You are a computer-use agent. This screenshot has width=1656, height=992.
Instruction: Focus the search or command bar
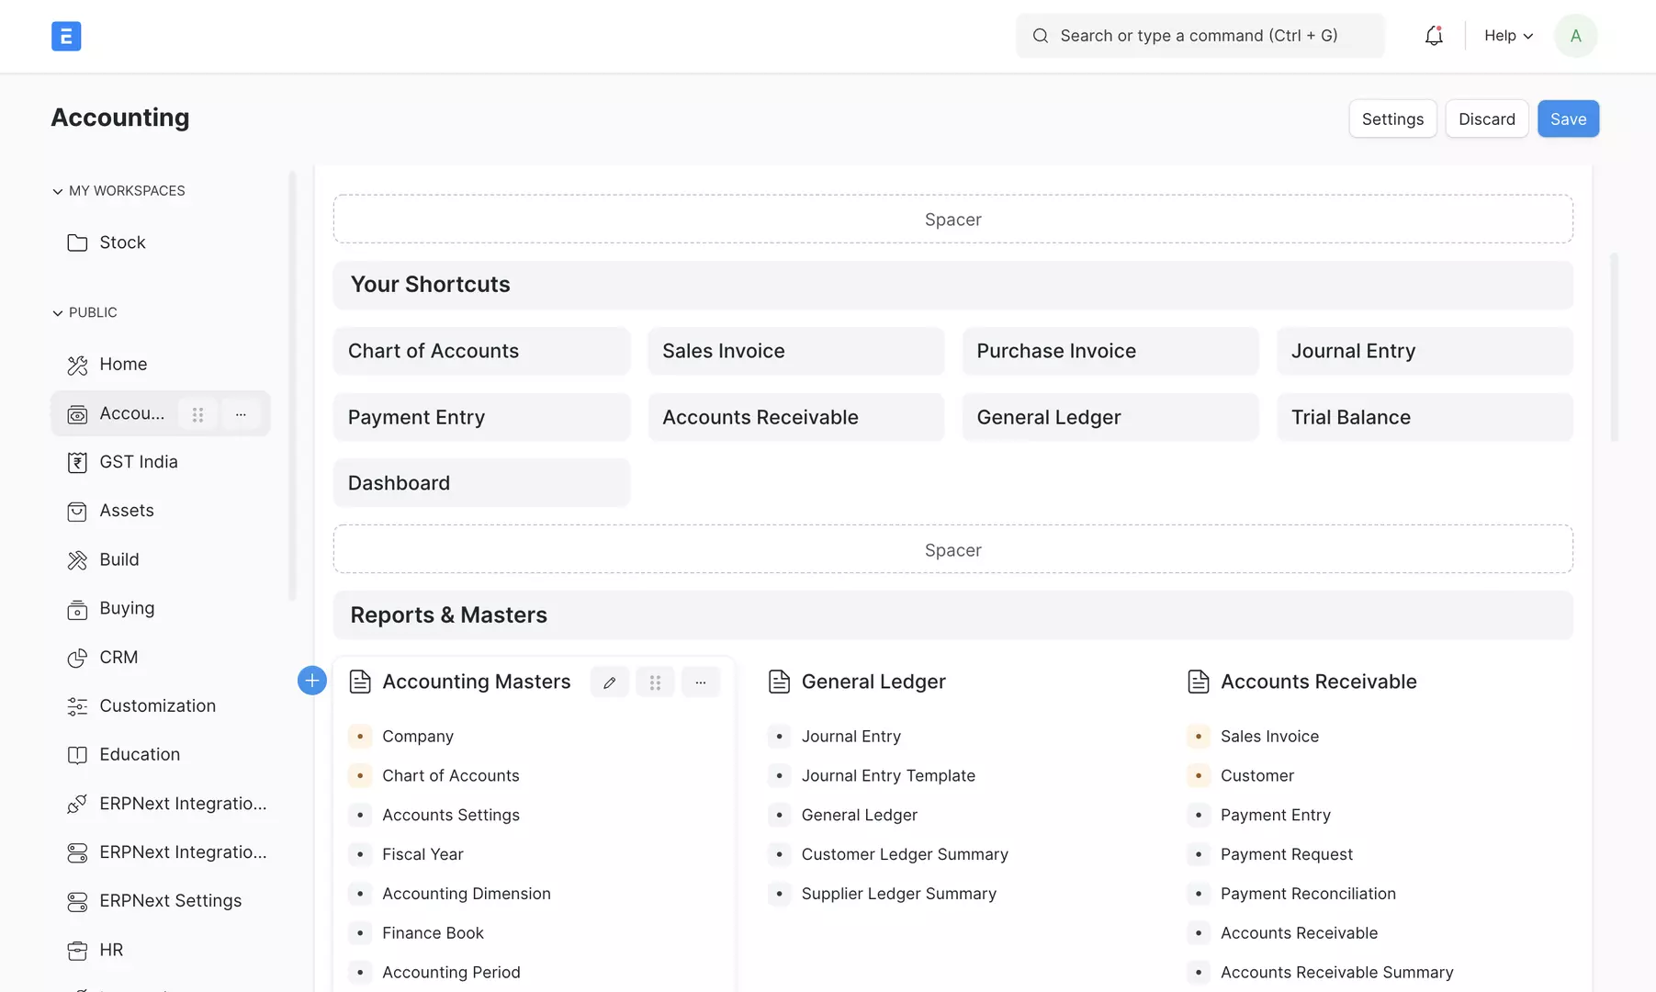[1199, 36]
